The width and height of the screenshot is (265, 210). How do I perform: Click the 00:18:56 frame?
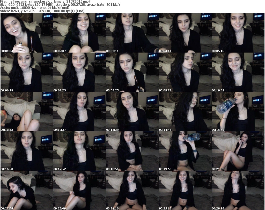pos(132,151)
